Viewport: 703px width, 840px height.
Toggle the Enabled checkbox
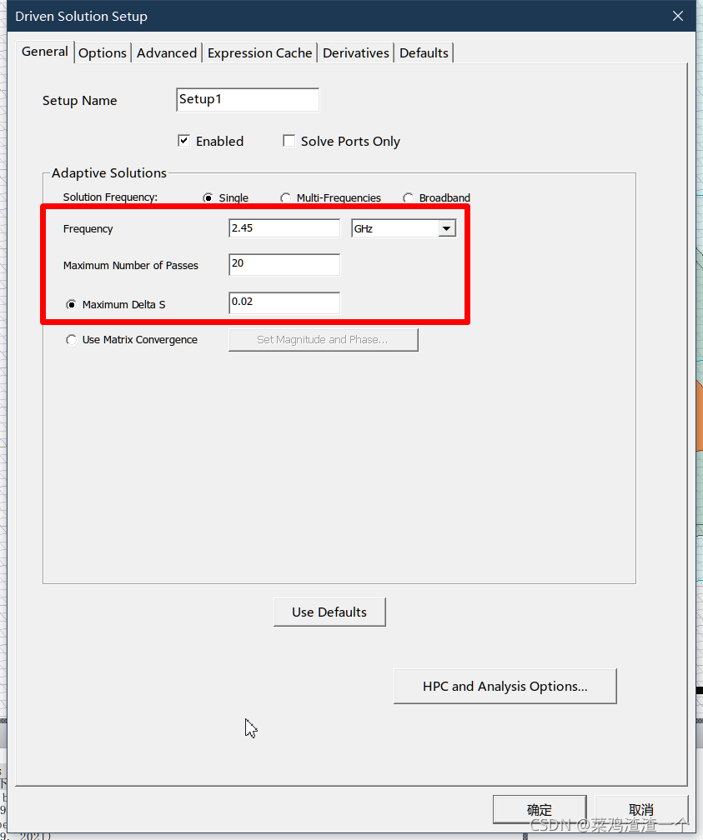184,141
